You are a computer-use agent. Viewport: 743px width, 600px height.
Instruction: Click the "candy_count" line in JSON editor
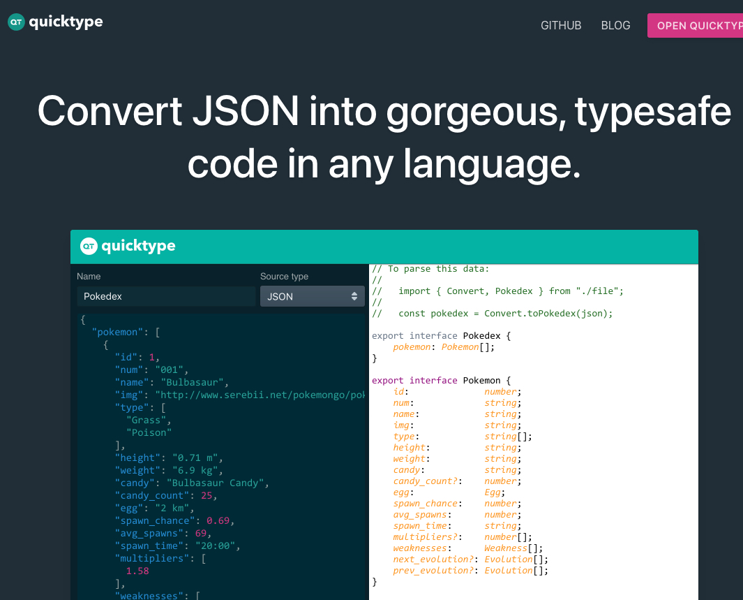coord(166,496)
